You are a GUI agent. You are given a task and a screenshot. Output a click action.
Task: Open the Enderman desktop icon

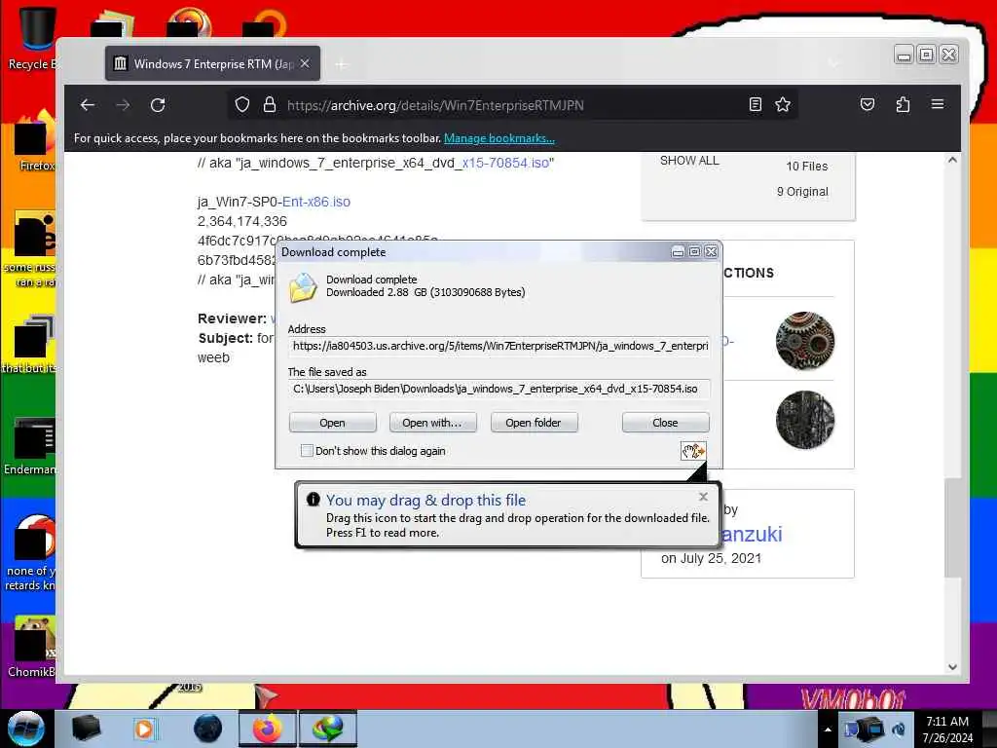coord(30,445)
